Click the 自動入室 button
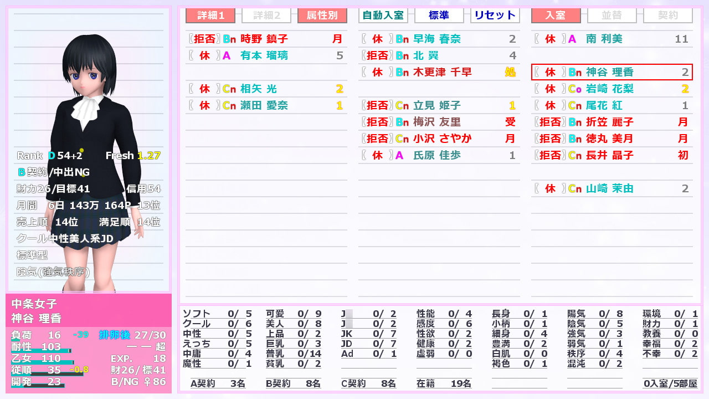 coord(383,15)
